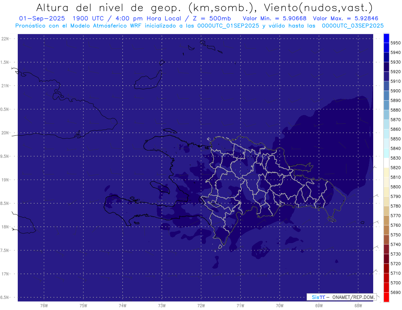Click the '18N' latitude label
This screenshot has width=402, height=310.
(x=5, y=227)
